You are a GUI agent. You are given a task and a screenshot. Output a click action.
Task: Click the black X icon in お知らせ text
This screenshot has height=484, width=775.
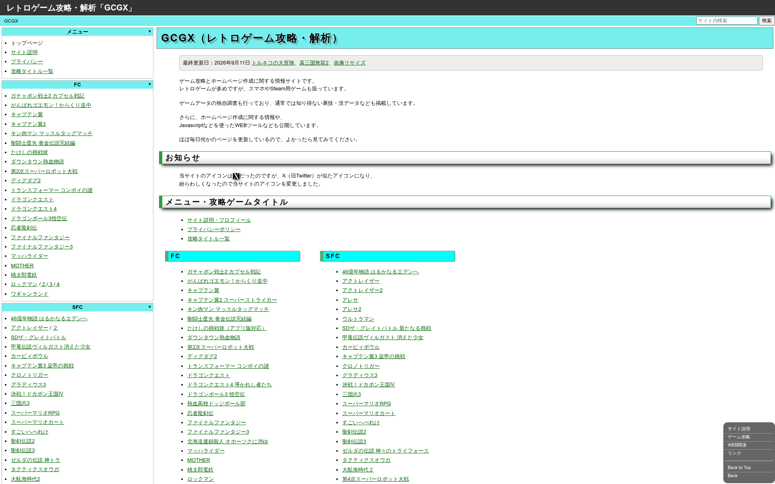[x=236, y=176]
